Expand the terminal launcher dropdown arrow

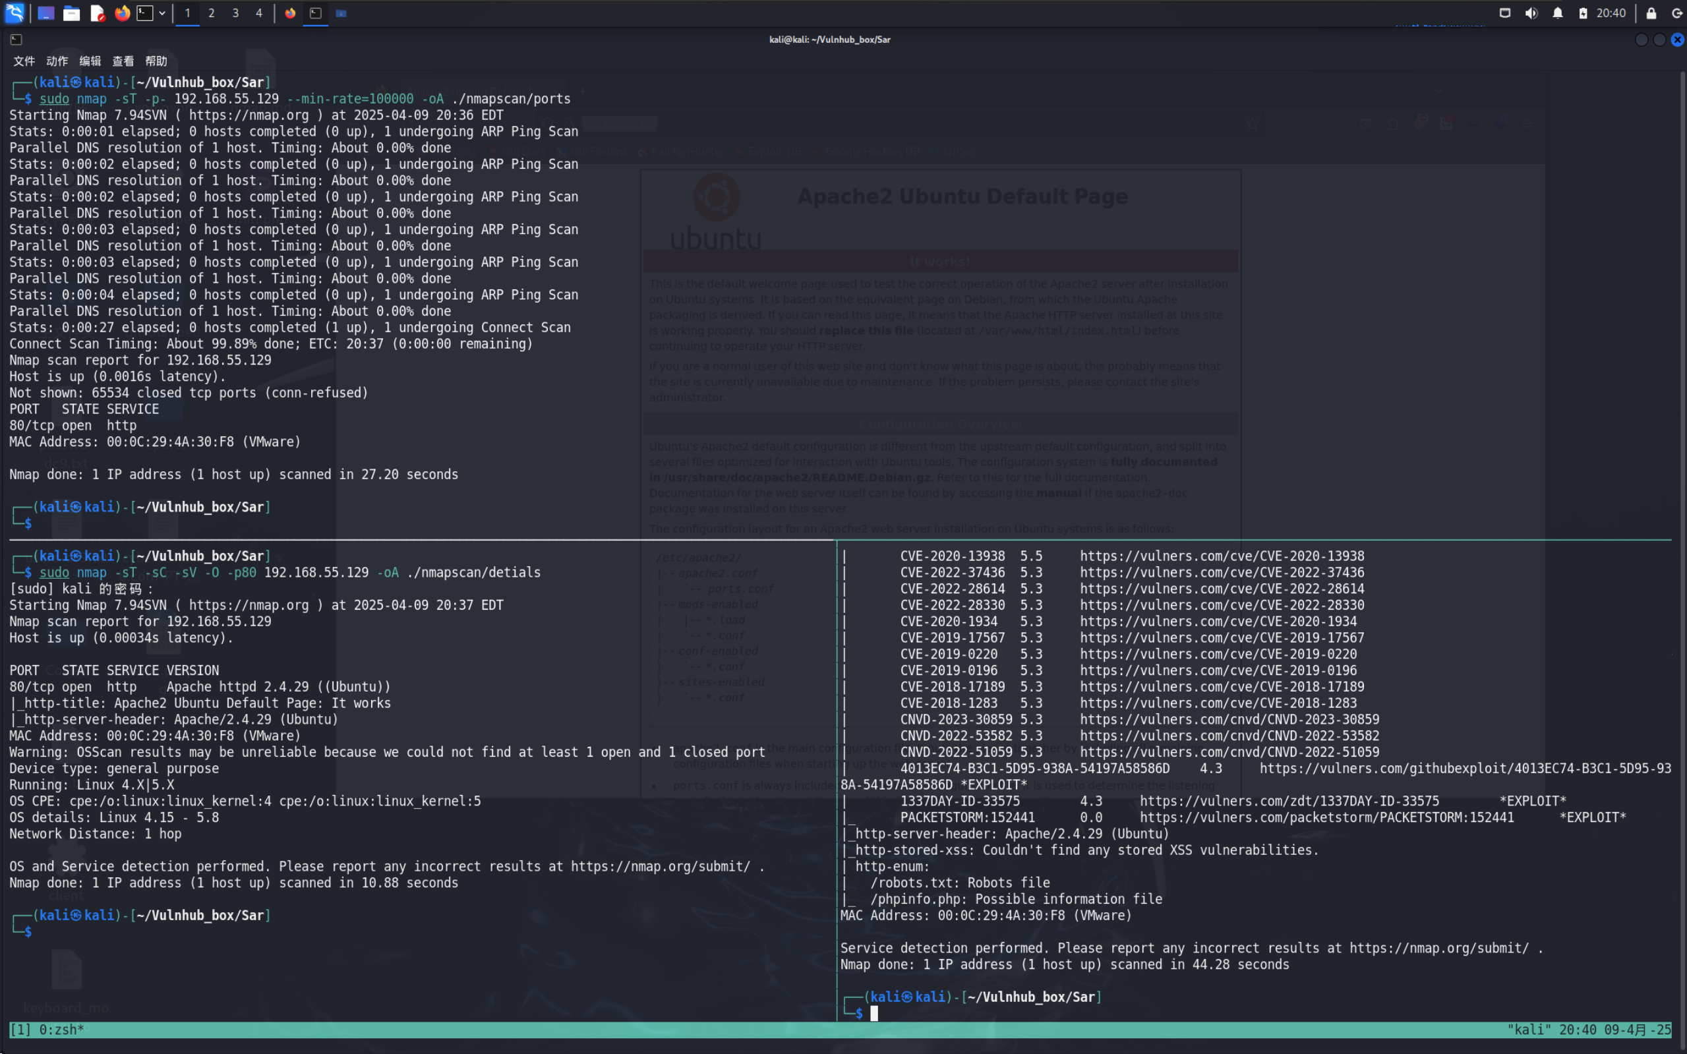162,13
